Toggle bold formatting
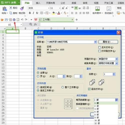The height and width of the screenshot is (125, 125). click(30, 13)
